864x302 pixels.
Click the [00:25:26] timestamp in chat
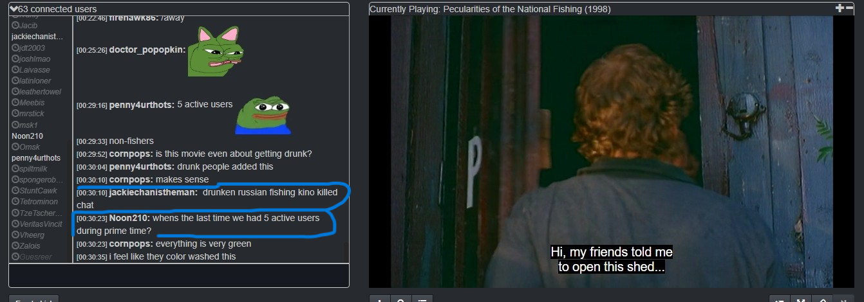[92, 50]
